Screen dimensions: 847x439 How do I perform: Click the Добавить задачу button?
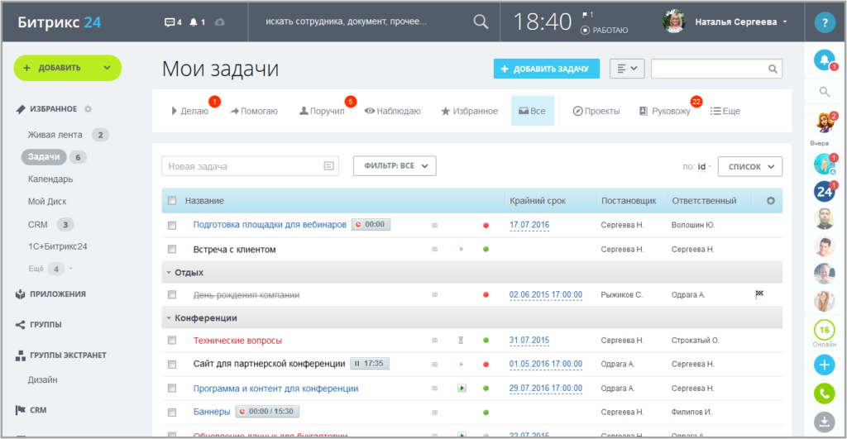[546, 69]
